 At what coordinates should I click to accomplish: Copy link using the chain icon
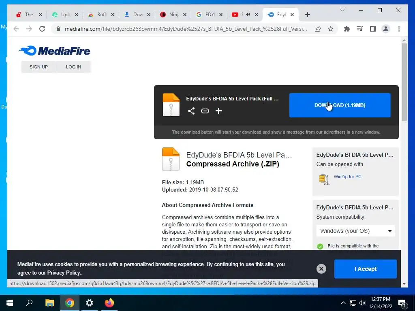(205, 111)
